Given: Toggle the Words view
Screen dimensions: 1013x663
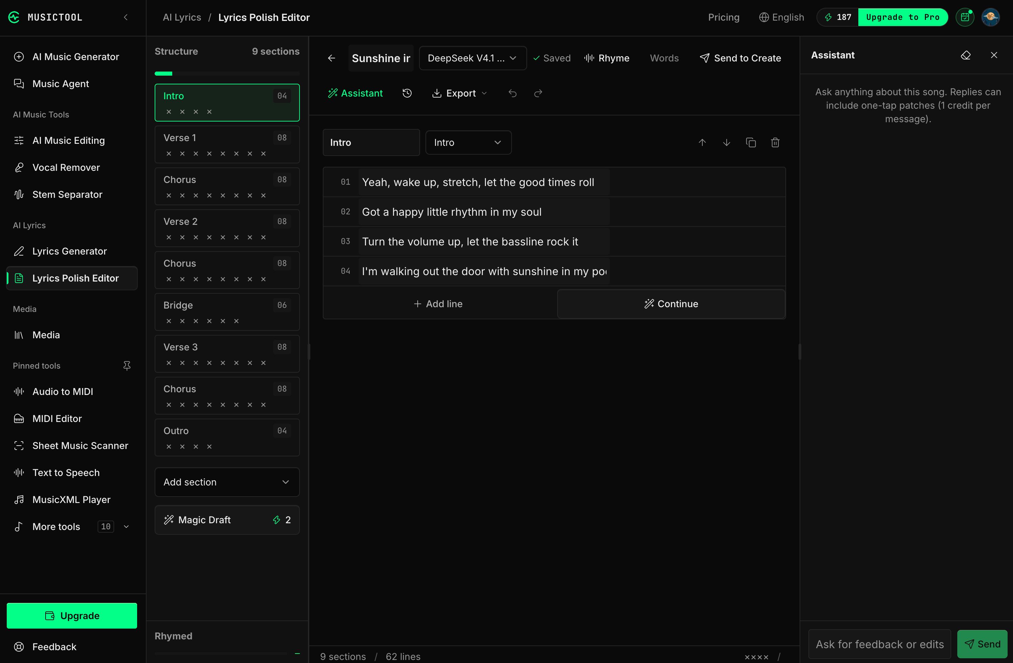Looking at the screenshot, I should [664, 58].
